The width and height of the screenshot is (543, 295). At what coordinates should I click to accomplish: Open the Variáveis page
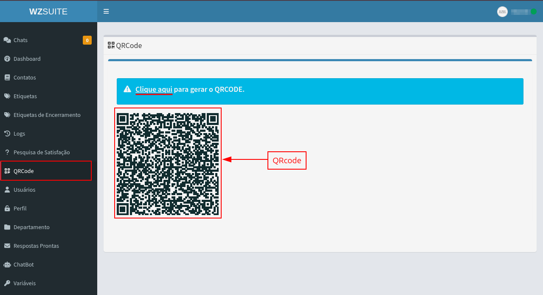[x=48, y=283]
